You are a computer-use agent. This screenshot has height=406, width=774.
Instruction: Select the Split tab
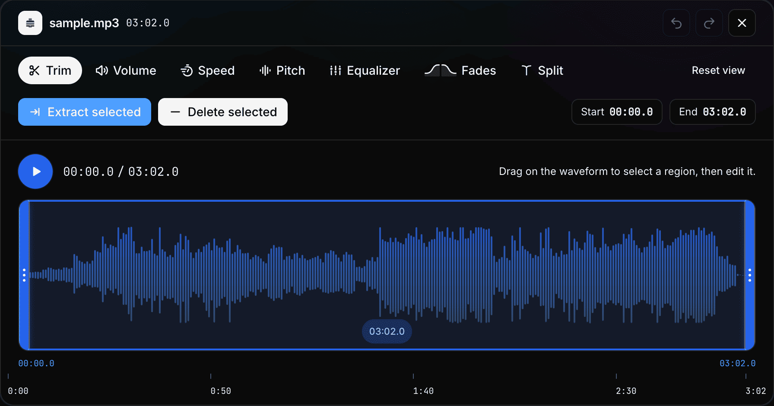pos(542,70)
